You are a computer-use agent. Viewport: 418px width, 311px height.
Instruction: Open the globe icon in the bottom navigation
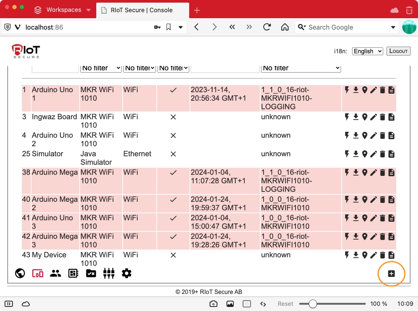click(20, 274)
